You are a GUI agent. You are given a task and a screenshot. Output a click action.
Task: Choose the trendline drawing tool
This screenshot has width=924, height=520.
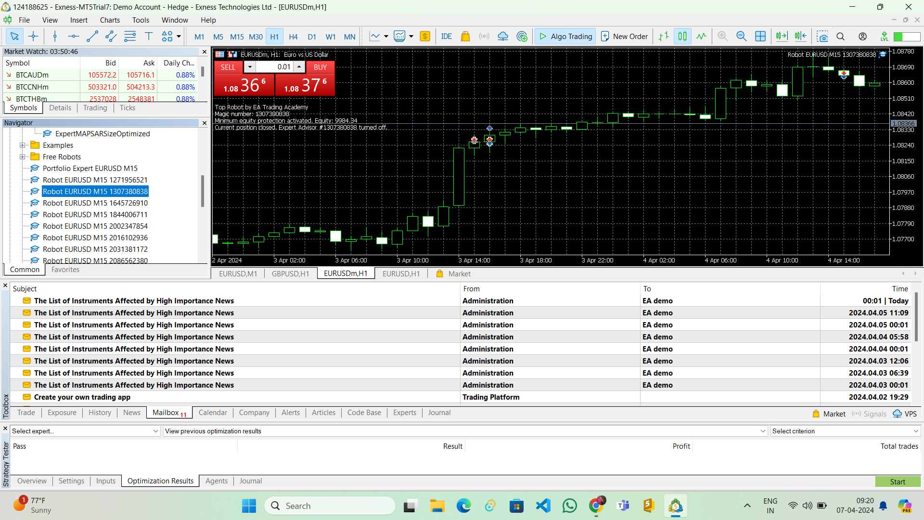point(92,36)
